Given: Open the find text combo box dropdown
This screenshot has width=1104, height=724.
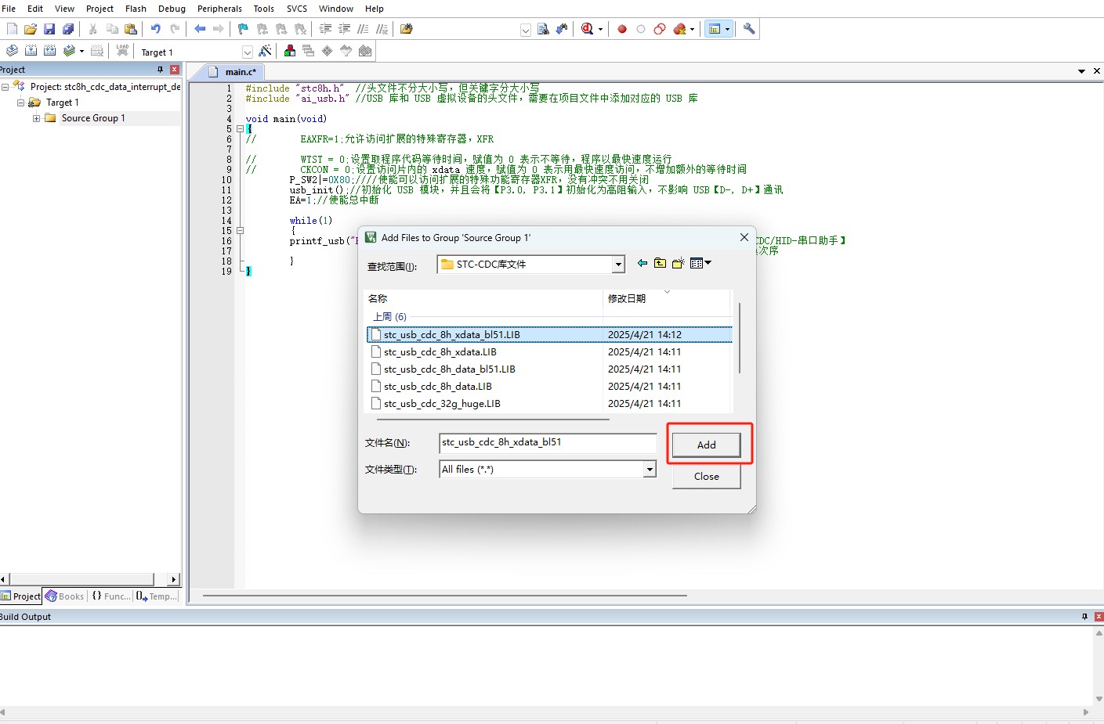Looking at the screenshot, I should 526,30.
